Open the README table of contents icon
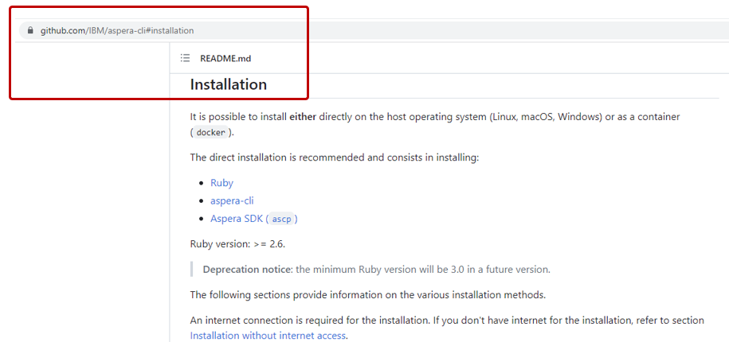729x342 pixels. point(185,58)
